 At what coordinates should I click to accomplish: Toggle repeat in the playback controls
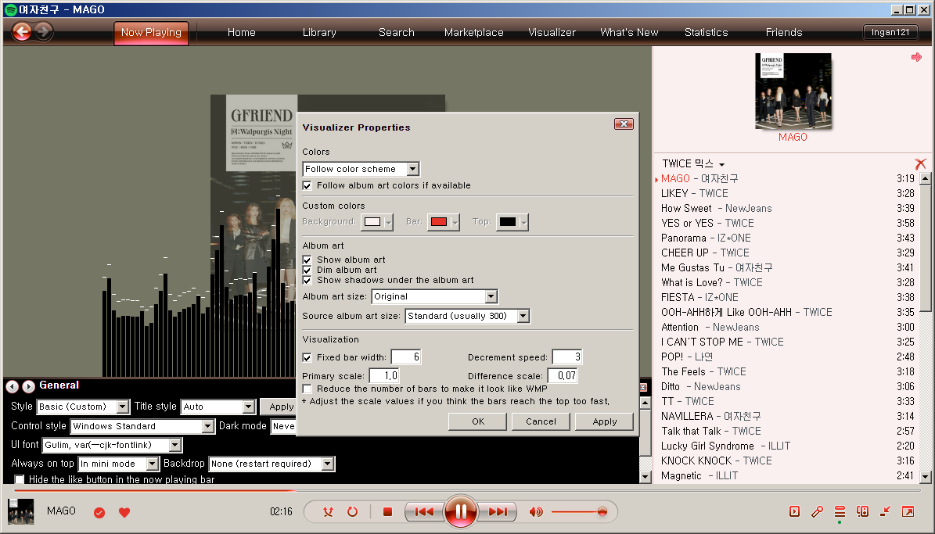coord(352,511)
